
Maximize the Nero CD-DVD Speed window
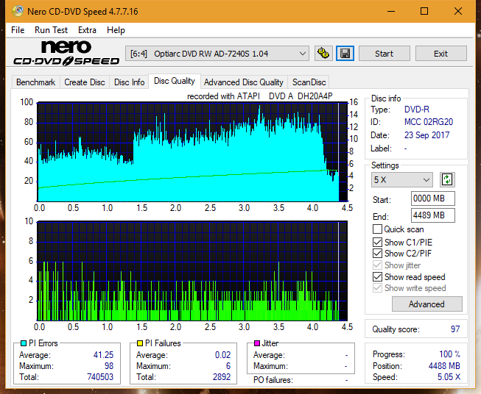tap(424, 11)
